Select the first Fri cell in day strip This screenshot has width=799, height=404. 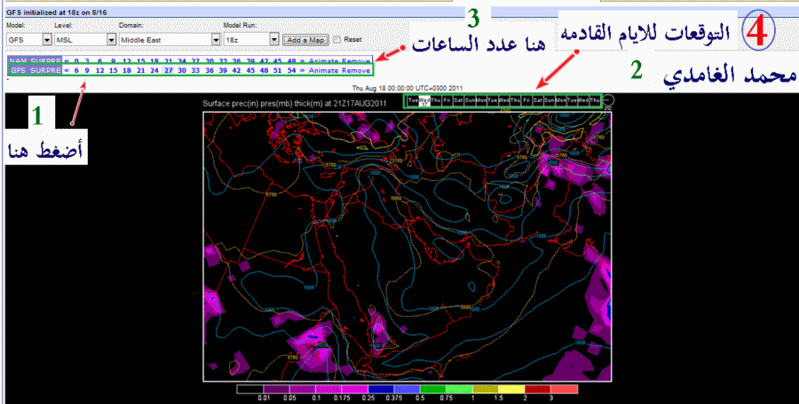(447, 101)
